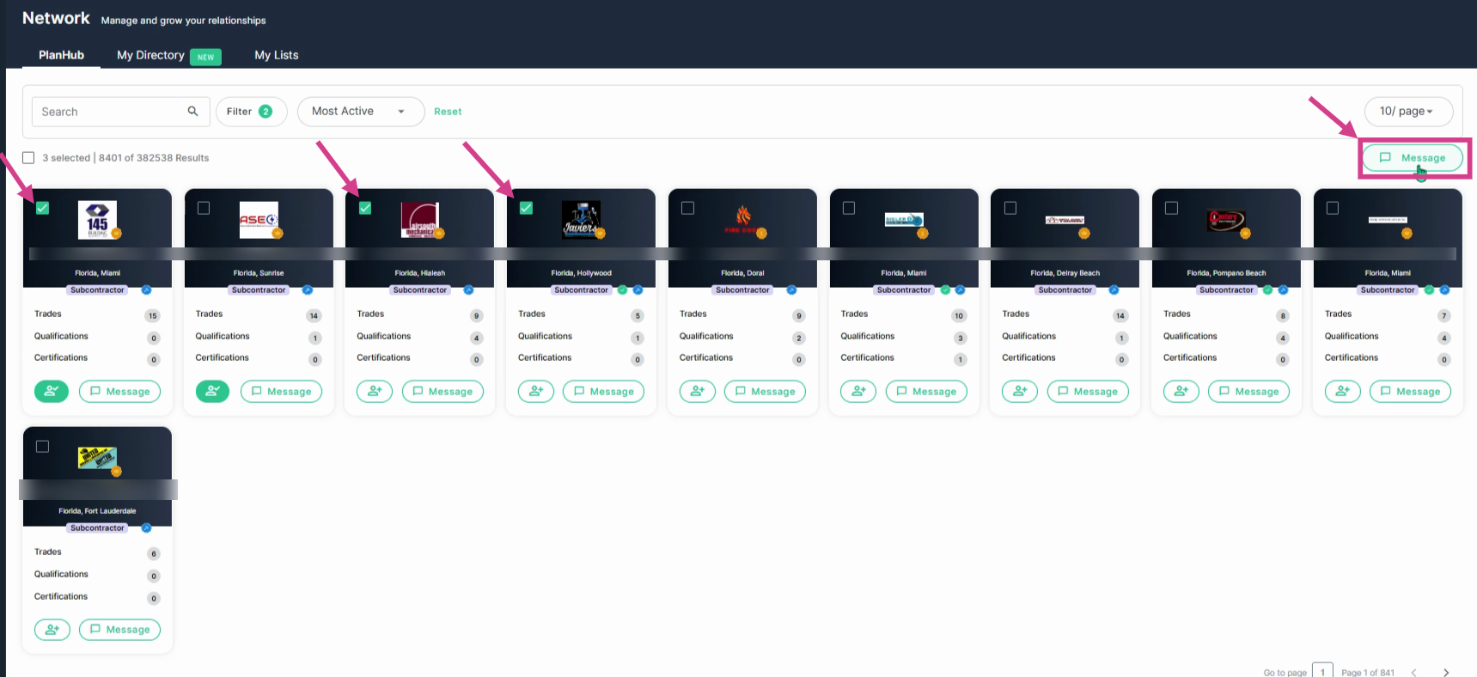Viewport: 1477px width, 677px height.
Task: Add the Pompano Beach subcontractor to network
Action: point(1181,392)
